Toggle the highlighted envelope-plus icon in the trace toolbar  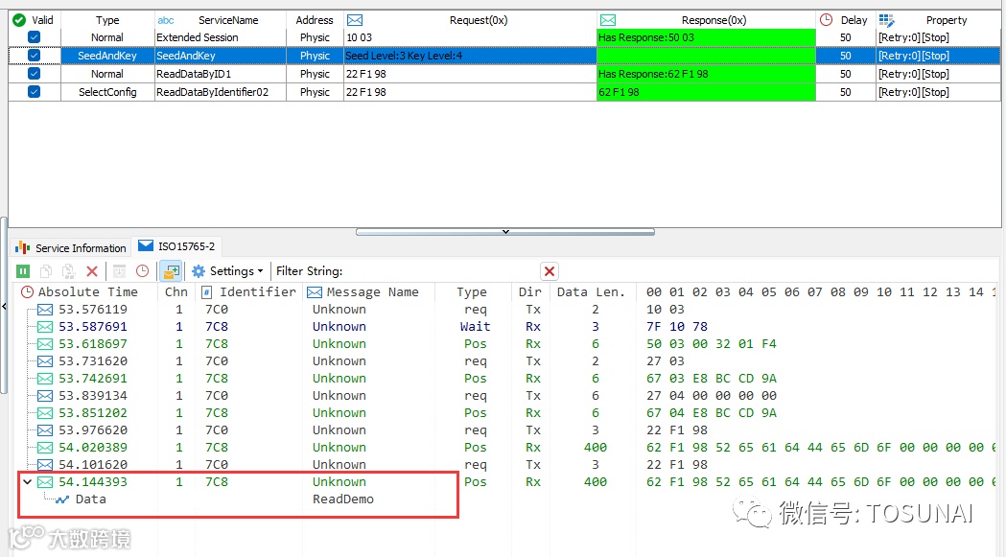click(x=171, y=271)
